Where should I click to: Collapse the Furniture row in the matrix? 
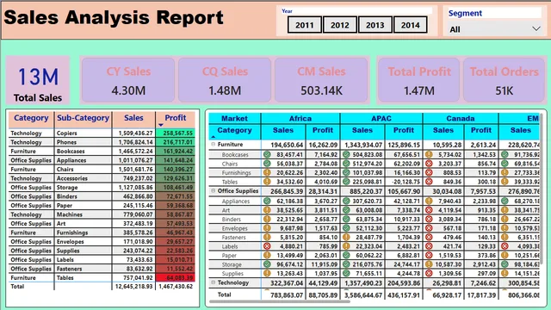pos(213,145)
